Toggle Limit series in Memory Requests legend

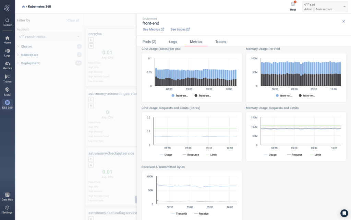315,155
